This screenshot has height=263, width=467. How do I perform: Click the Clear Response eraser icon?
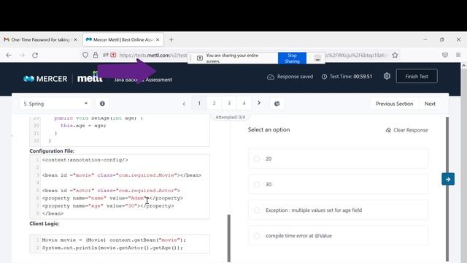388,130
